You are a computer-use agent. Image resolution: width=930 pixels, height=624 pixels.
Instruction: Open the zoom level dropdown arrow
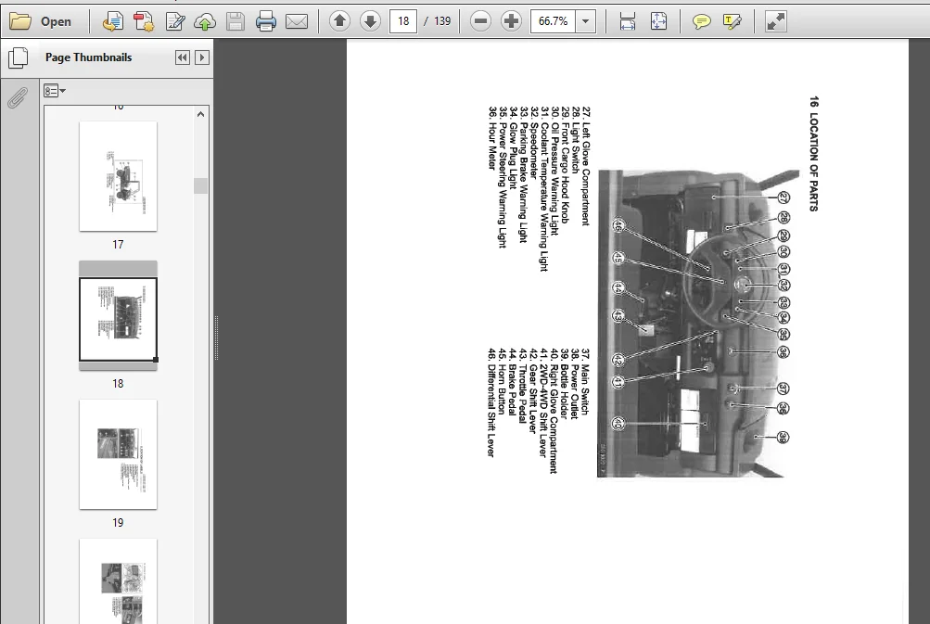585,21
